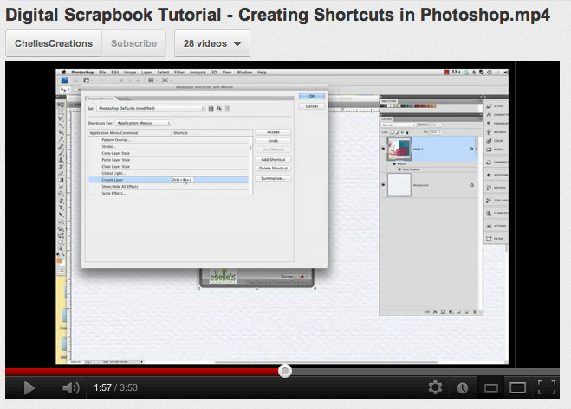
Task: Open the Paths panel icon
Action: 489,239
